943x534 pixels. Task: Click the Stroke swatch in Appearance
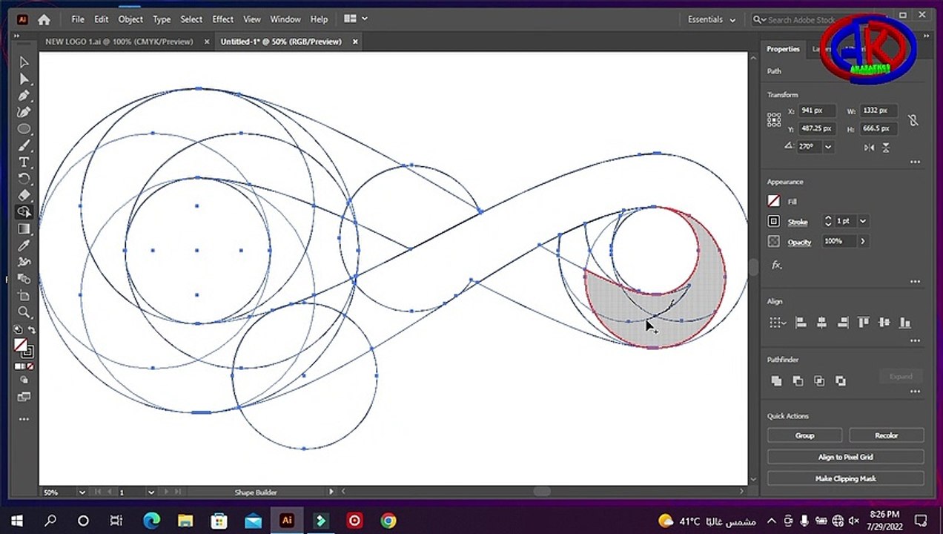click(x=774, y=221)
